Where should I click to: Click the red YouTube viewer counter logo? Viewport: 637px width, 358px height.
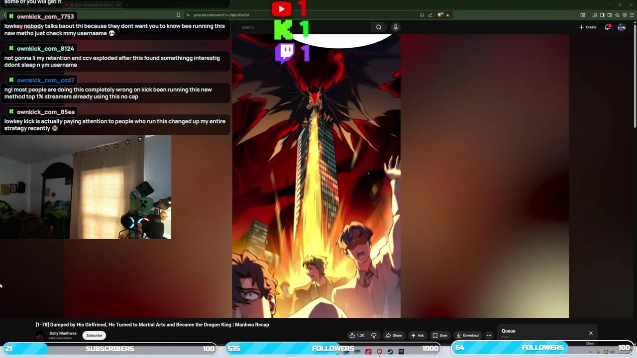pyautogui.click(x=282, y=8)
